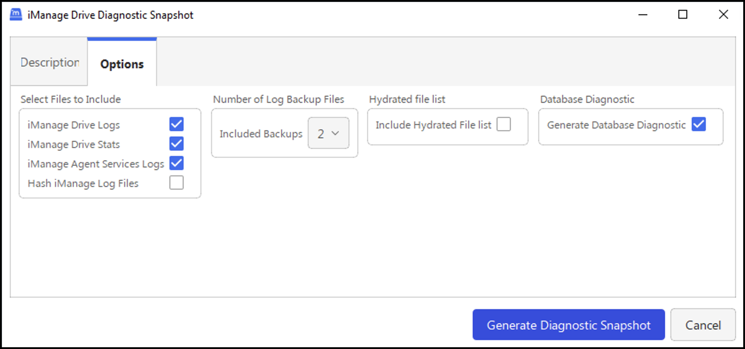Image resolution: width=745 pixels, height=349 pixels.
Task: Click the 'Generate Database Diagnostic' label text
Action: (616, 125)
